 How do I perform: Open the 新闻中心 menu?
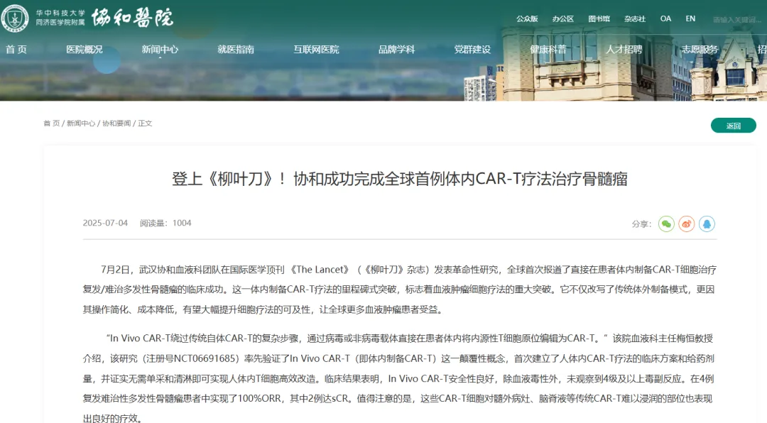click(x=160, y=50)
